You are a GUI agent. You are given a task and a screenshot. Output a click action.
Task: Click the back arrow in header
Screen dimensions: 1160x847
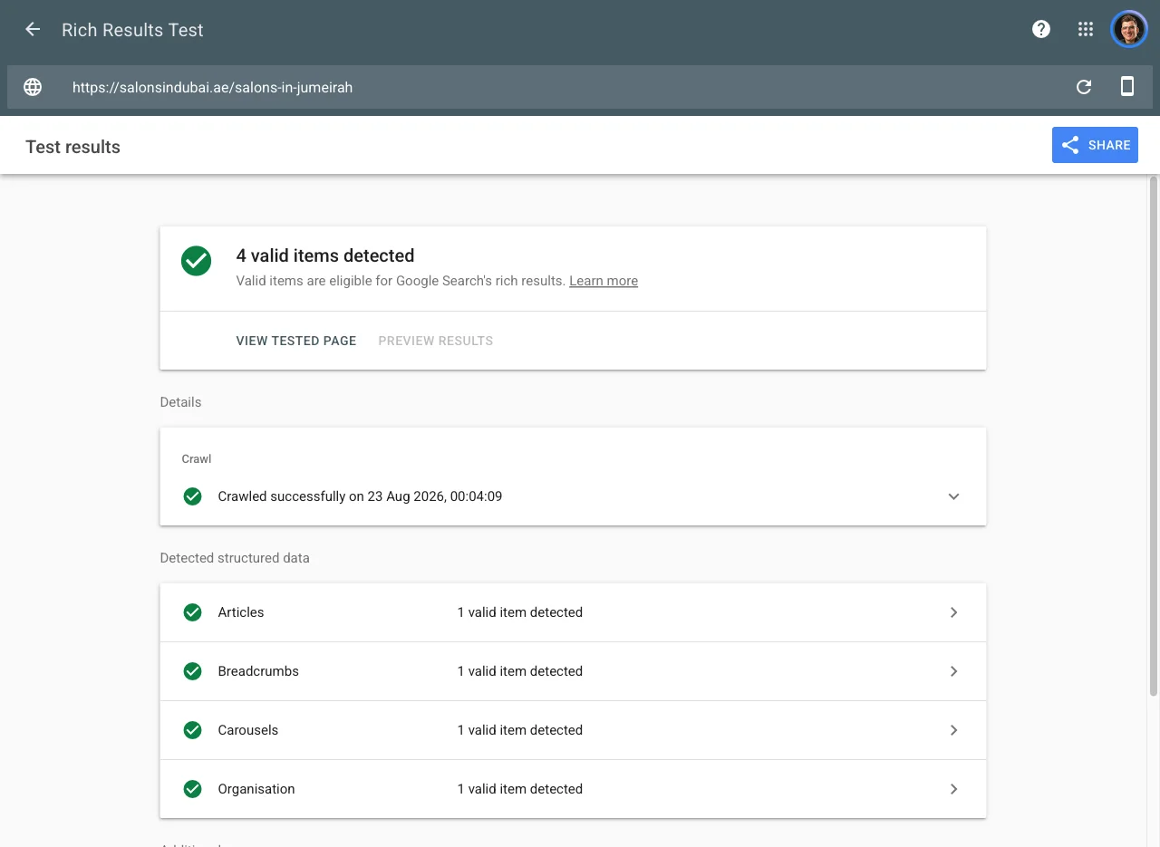tap(33, 29)
